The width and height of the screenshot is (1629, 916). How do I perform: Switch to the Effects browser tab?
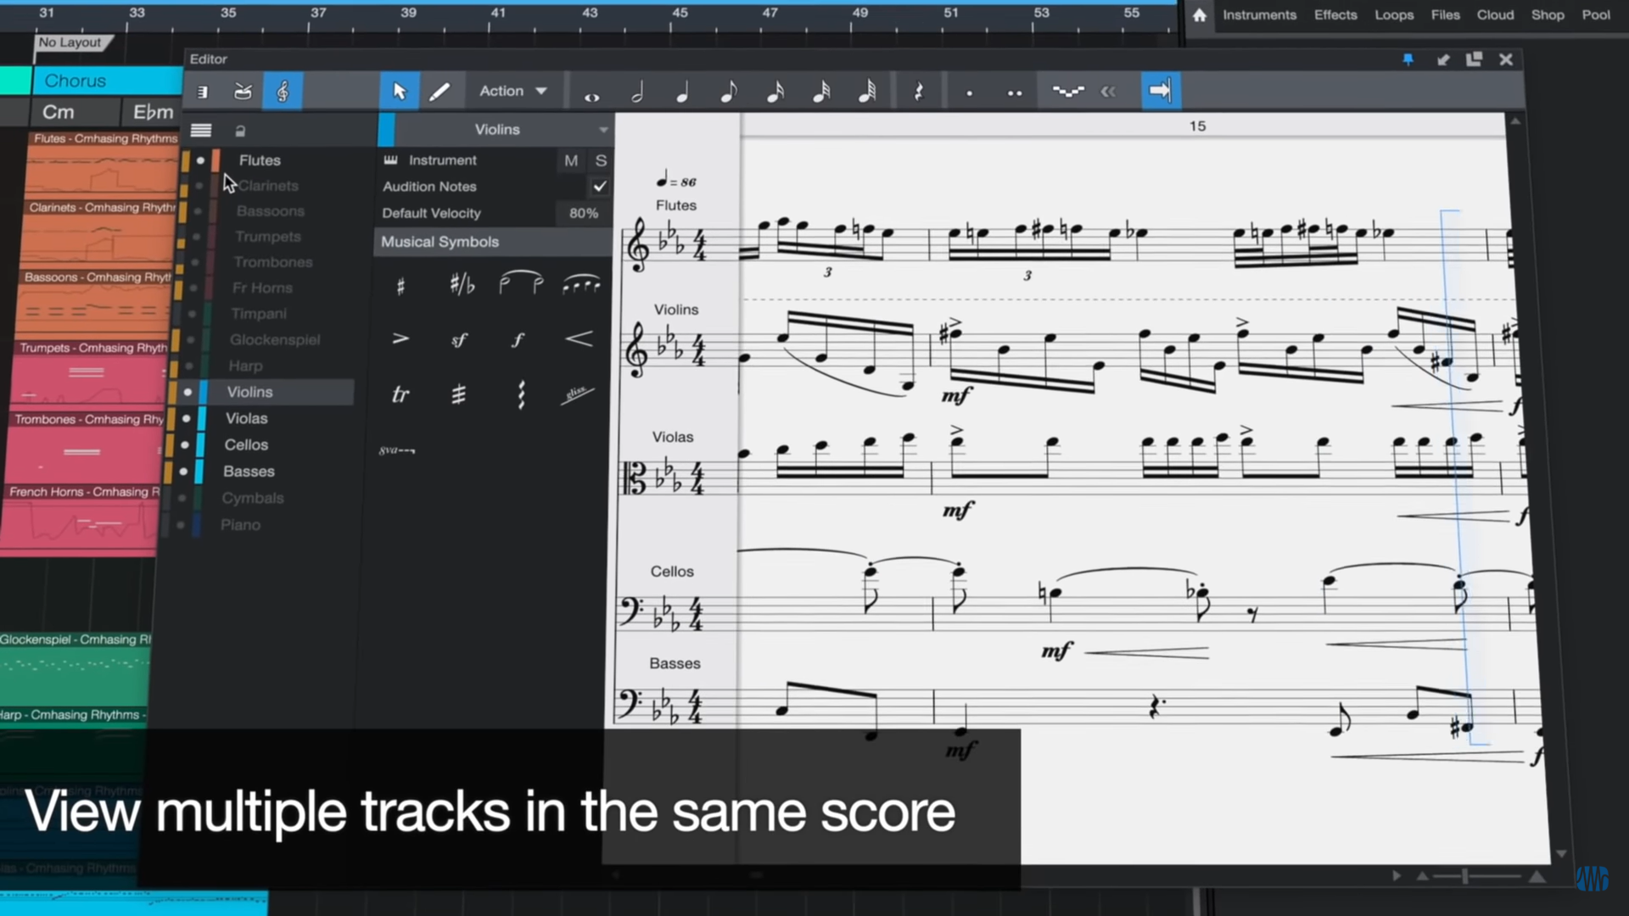click(1335, 14)
